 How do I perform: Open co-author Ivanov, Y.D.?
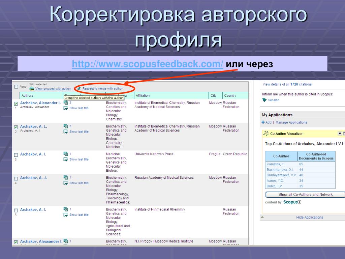point(275,181)
